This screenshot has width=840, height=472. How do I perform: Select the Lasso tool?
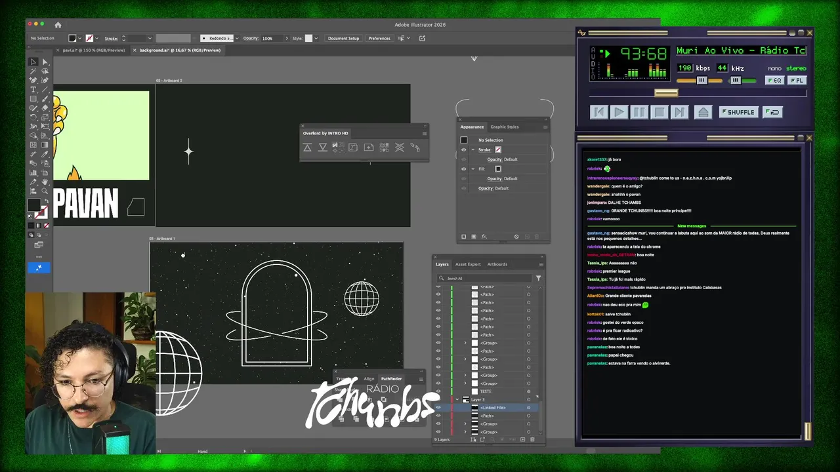tap(45, 71)
